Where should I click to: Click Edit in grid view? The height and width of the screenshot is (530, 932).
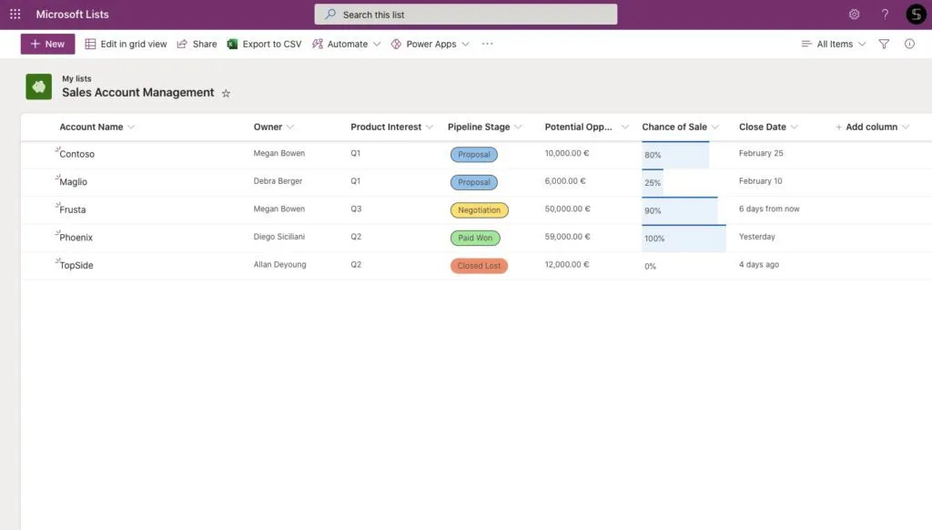[126, 44]
